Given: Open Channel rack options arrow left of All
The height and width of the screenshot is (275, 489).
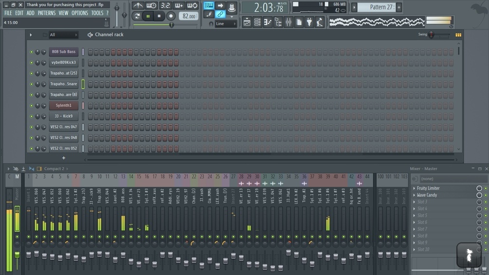Looking at the screenshot, I should click(x=31, y=35).
